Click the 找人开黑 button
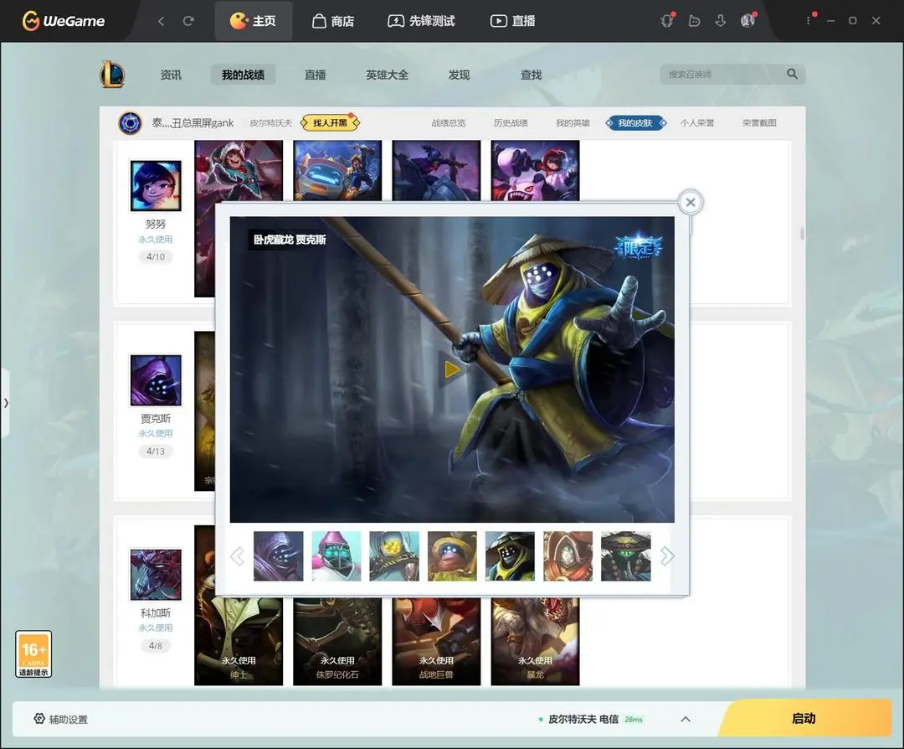 click(x=331, y=123)
